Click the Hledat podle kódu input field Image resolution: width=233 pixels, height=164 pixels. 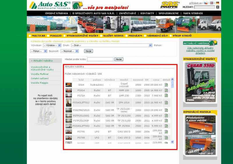[x=100, y=59]
